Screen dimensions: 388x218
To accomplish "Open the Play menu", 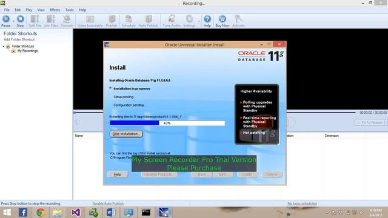I will click(x=28, y=10).
